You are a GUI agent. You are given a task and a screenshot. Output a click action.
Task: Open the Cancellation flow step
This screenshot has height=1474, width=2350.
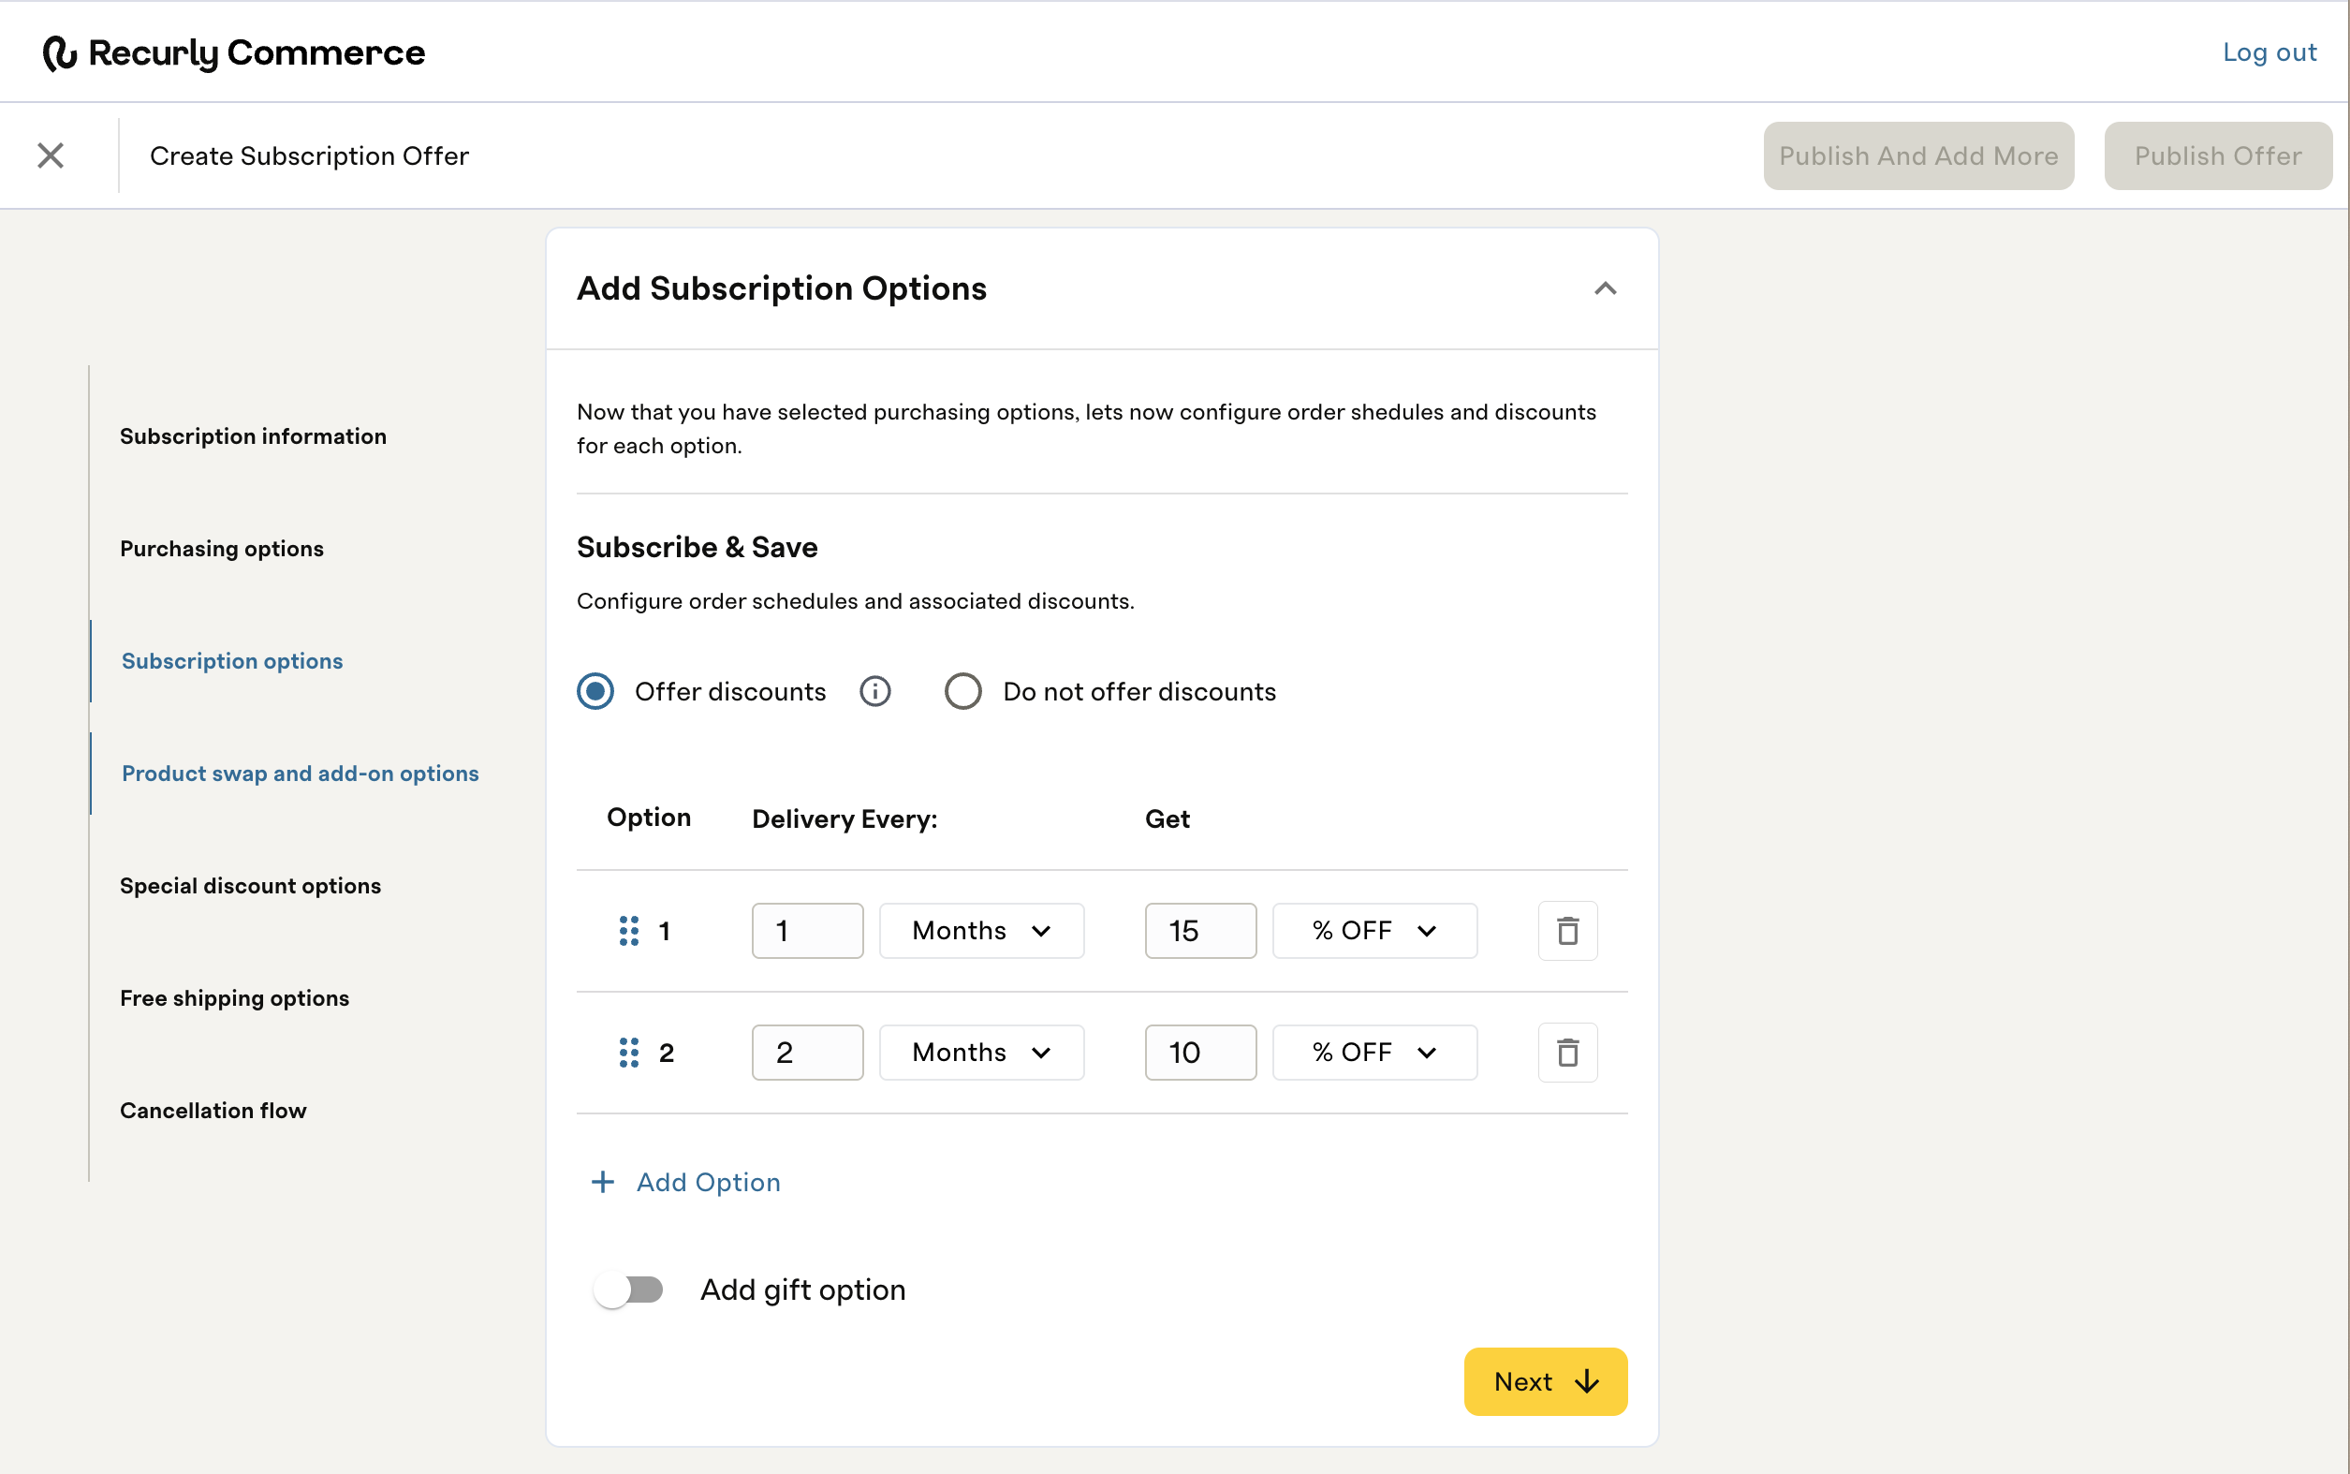(213, 1111)
